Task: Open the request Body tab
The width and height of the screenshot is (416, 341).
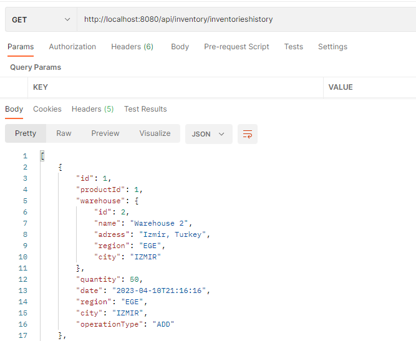Action: pyautogui.click(x=180, y=47)
